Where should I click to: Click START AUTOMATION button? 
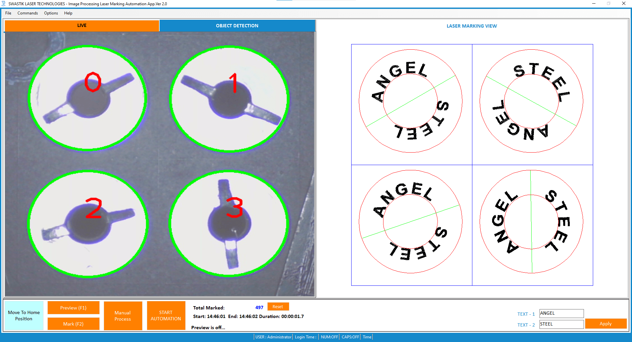pyautogui.click(x=166, y=316)
